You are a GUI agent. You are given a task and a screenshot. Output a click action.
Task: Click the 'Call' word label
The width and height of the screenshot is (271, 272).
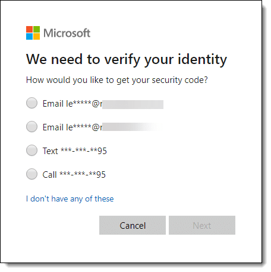click(x=50, y=175)
